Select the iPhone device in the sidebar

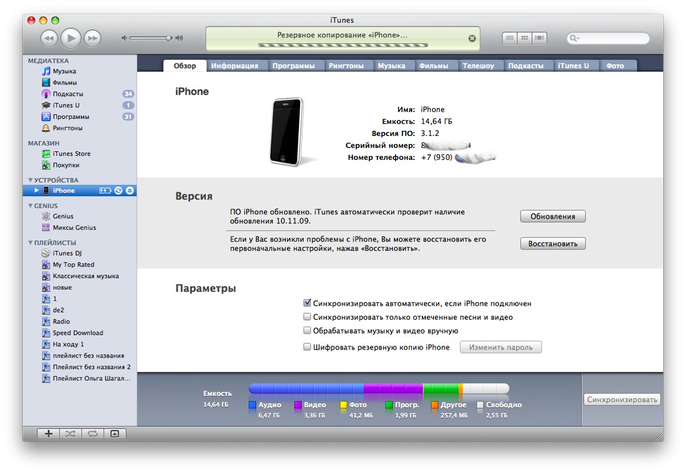(79, 190)
